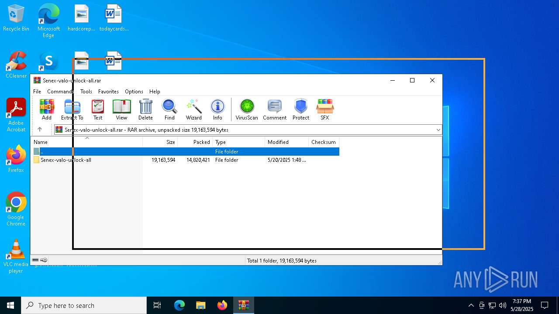Show archive Info
559x314 pixels.
pyautogui.click(x=217, y=109)
